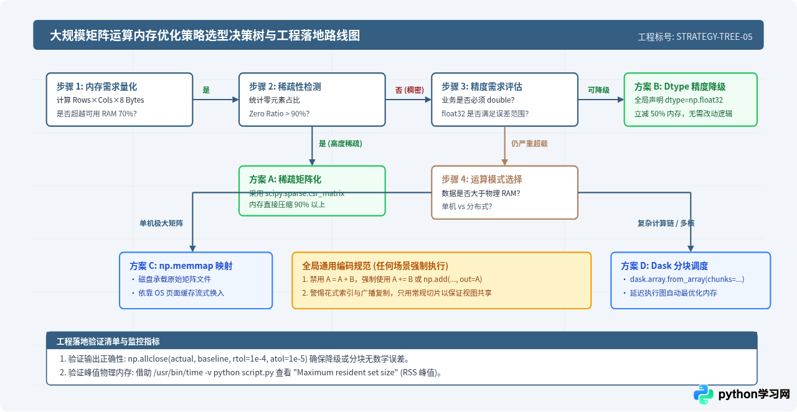
Task: Click '依靠 OS 页面缓存流式换入' bullet
Action: 177,293
